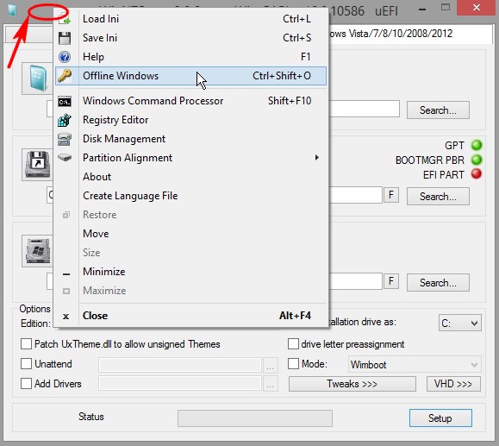Click the Registry Editor cube icon
This screenshot has width=499, height=446.
point(65,120)
